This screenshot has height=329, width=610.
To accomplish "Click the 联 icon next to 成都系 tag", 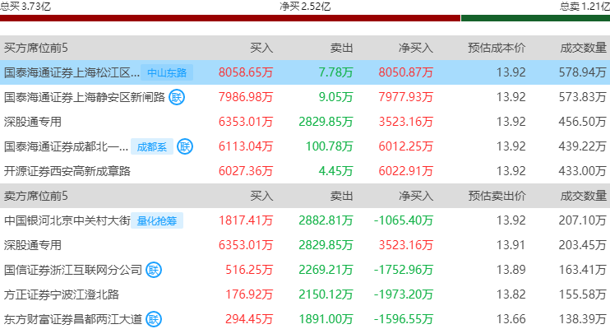I will pyautogui.click(x=185, y=146).
